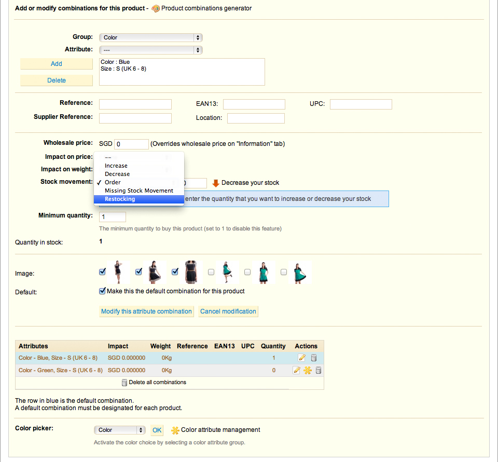
Task: Select 'Color : Blue' in the attribute list
Action: (115, 62)
